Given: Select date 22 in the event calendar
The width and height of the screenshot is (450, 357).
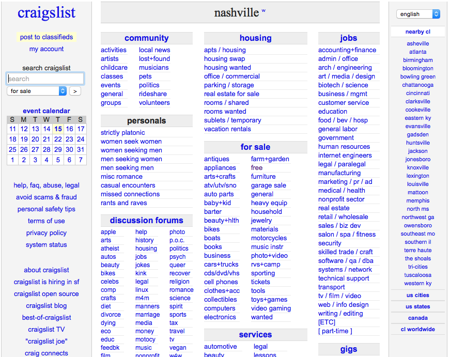Looking at the screenshot, I should click(58, 139).
